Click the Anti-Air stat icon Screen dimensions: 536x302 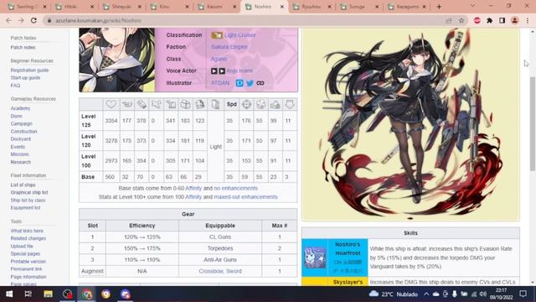coord(171,104)
